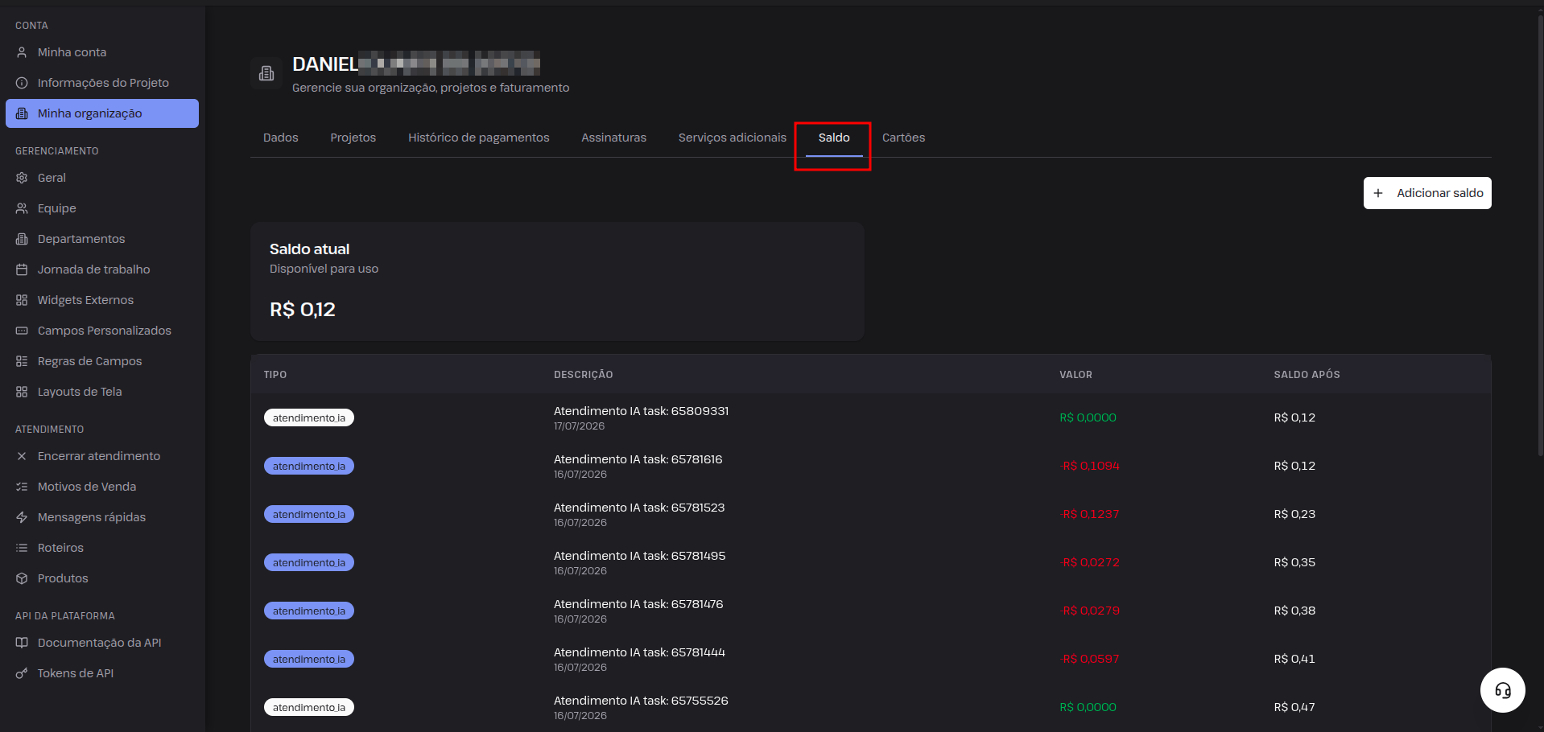Click the Campos Personalizados field icon
This screenshot has width=1544, height=732.
(22, 331)
